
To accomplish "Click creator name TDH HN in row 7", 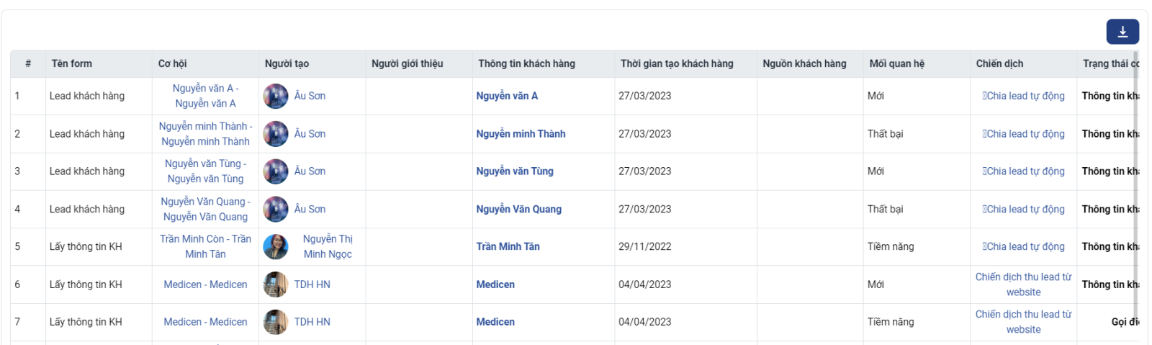I will [x=312, y=322].
